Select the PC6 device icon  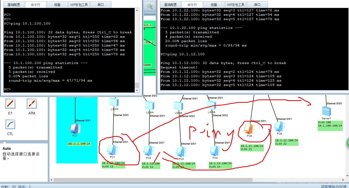[279, 127]
